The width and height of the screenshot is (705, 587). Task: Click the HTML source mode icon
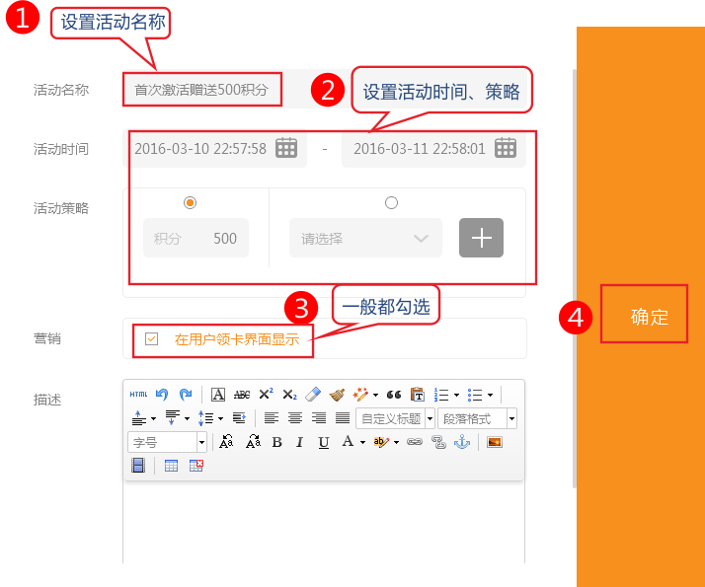[138, 395]
